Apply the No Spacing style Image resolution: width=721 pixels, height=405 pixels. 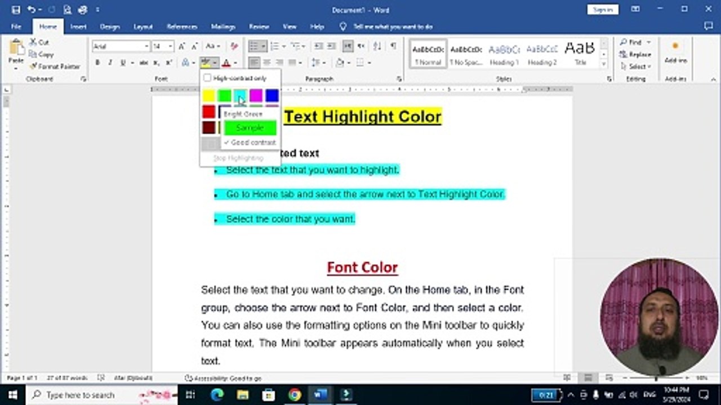coord(466,54)
